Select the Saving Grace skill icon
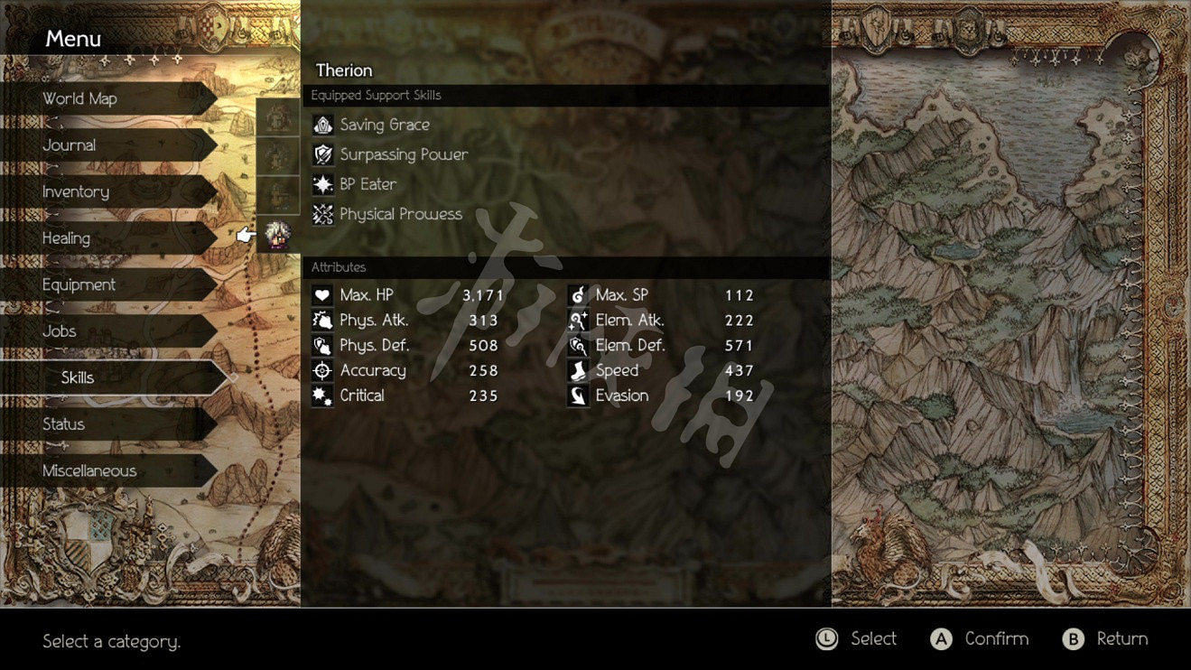1191x670 pixels. pos(322,125)
